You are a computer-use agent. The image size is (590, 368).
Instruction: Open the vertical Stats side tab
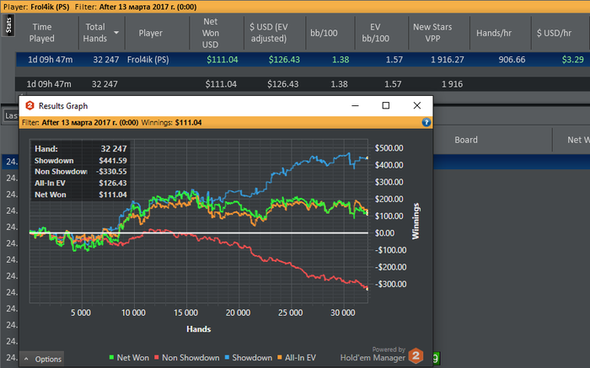pos(8,25)
